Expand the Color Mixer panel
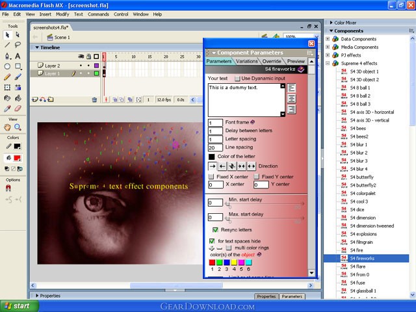416x312 pixels. [x=331, y=23]
